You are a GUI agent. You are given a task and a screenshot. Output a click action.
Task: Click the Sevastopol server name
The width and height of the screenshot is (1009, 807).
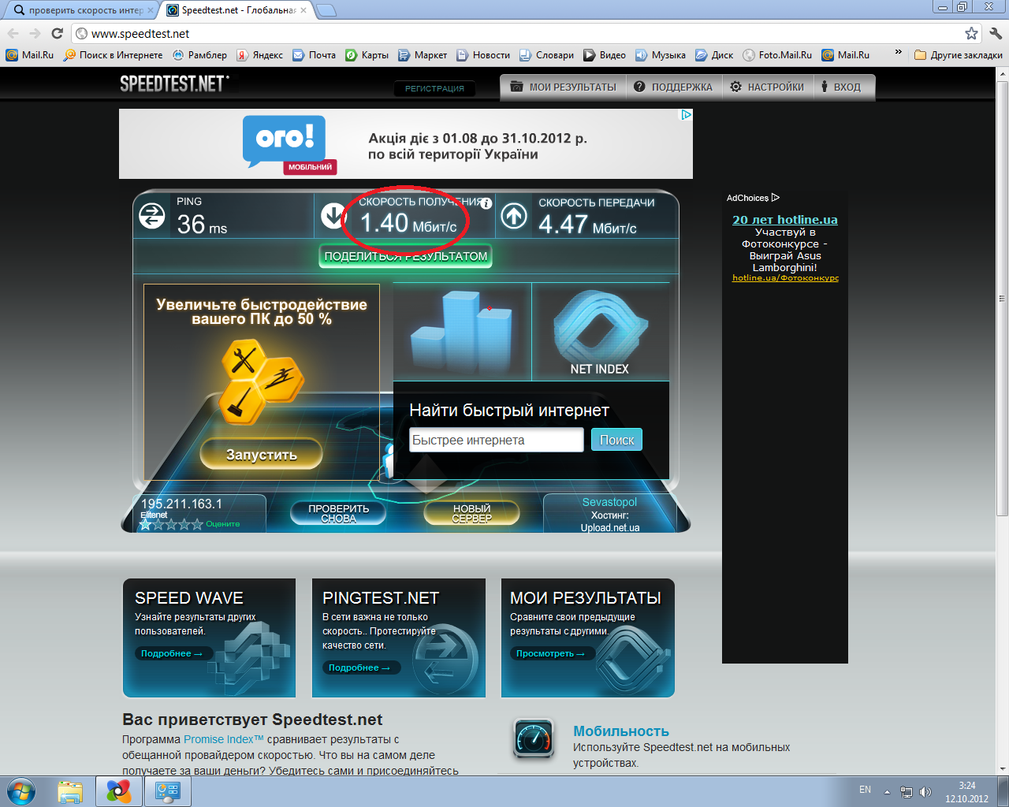coord(609,502)
